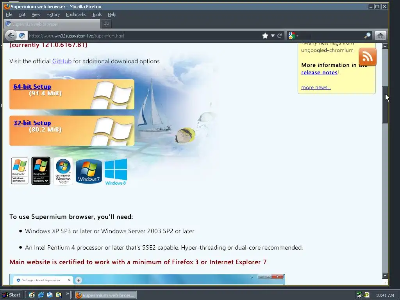Open the File menu
400x300 pixels.
click(x=9, y=14)
